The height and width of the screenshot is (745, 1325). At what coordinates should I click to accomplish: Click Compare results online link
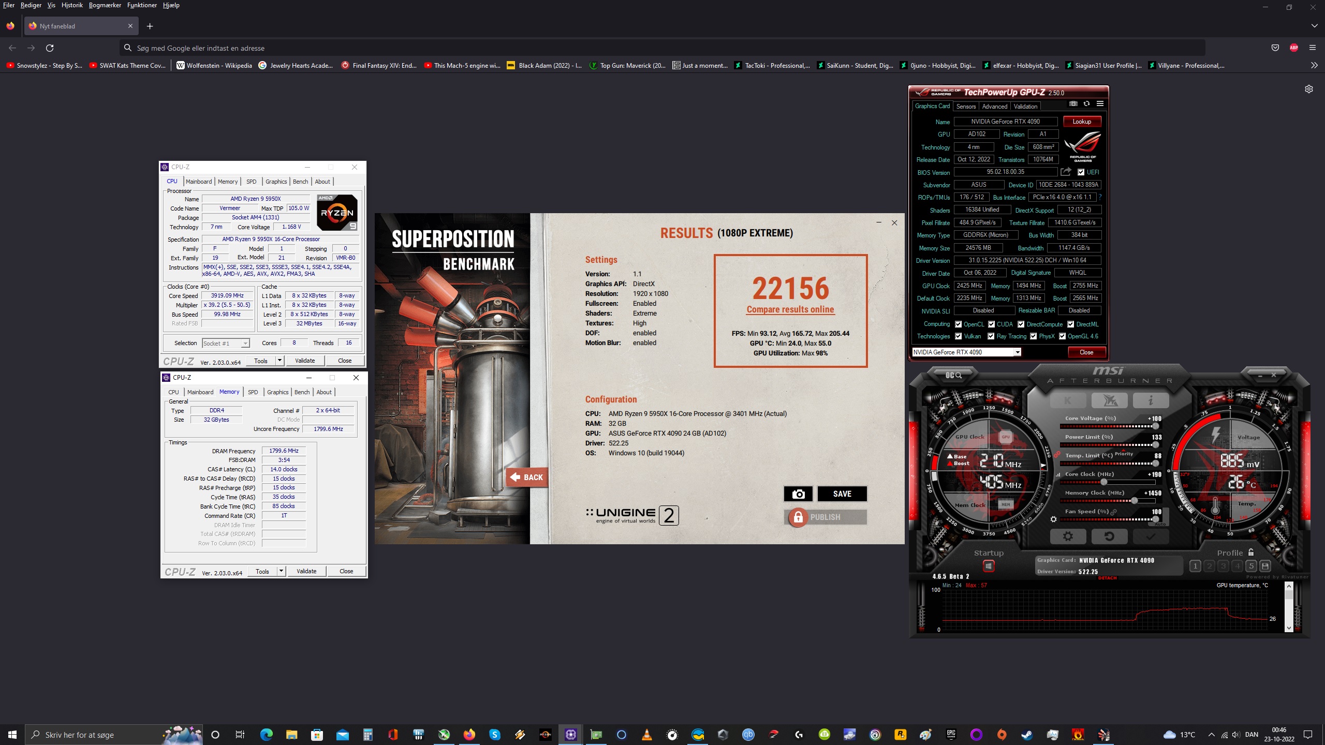click(790, 309)
